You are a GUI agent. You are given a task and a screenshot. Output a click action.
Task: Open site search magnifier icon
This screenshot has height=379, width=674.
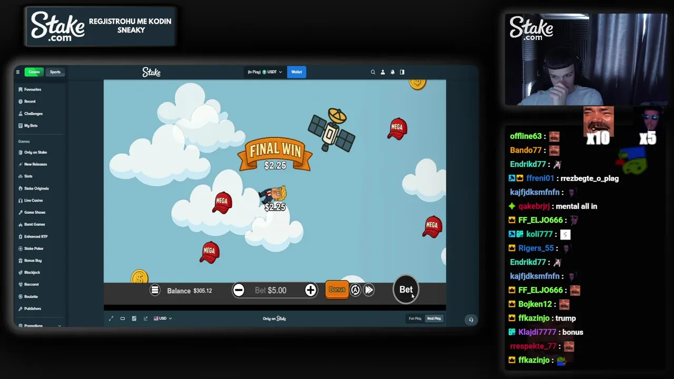click(373, 72)
